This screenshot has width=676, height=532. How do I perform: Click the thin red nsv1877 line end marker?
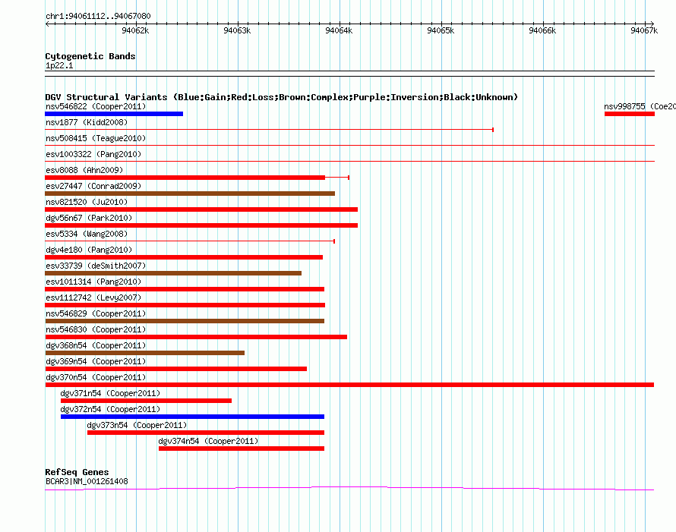(x=493, y=130)
